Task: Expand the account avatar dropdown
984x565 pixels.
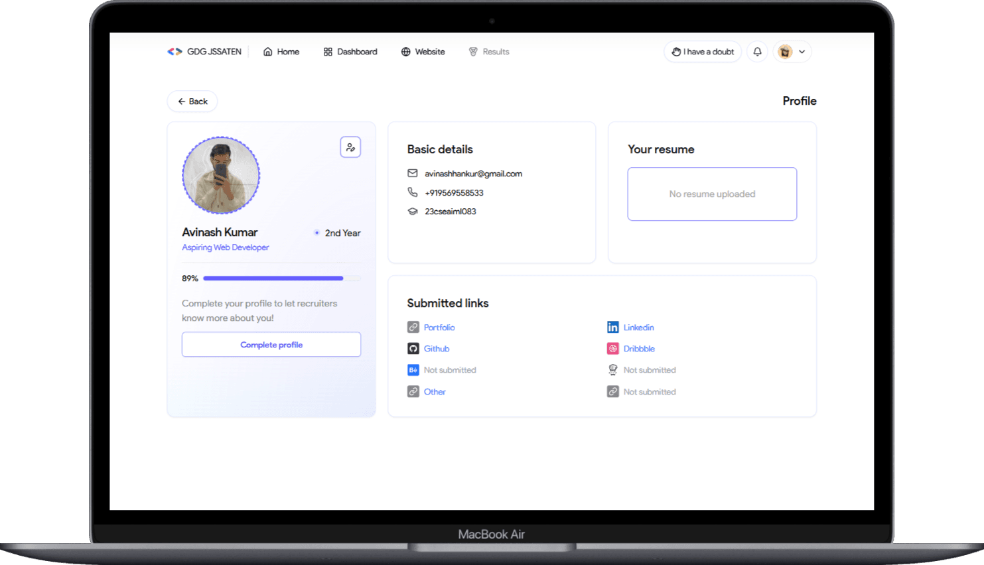Action: click(x=792, y=51)
